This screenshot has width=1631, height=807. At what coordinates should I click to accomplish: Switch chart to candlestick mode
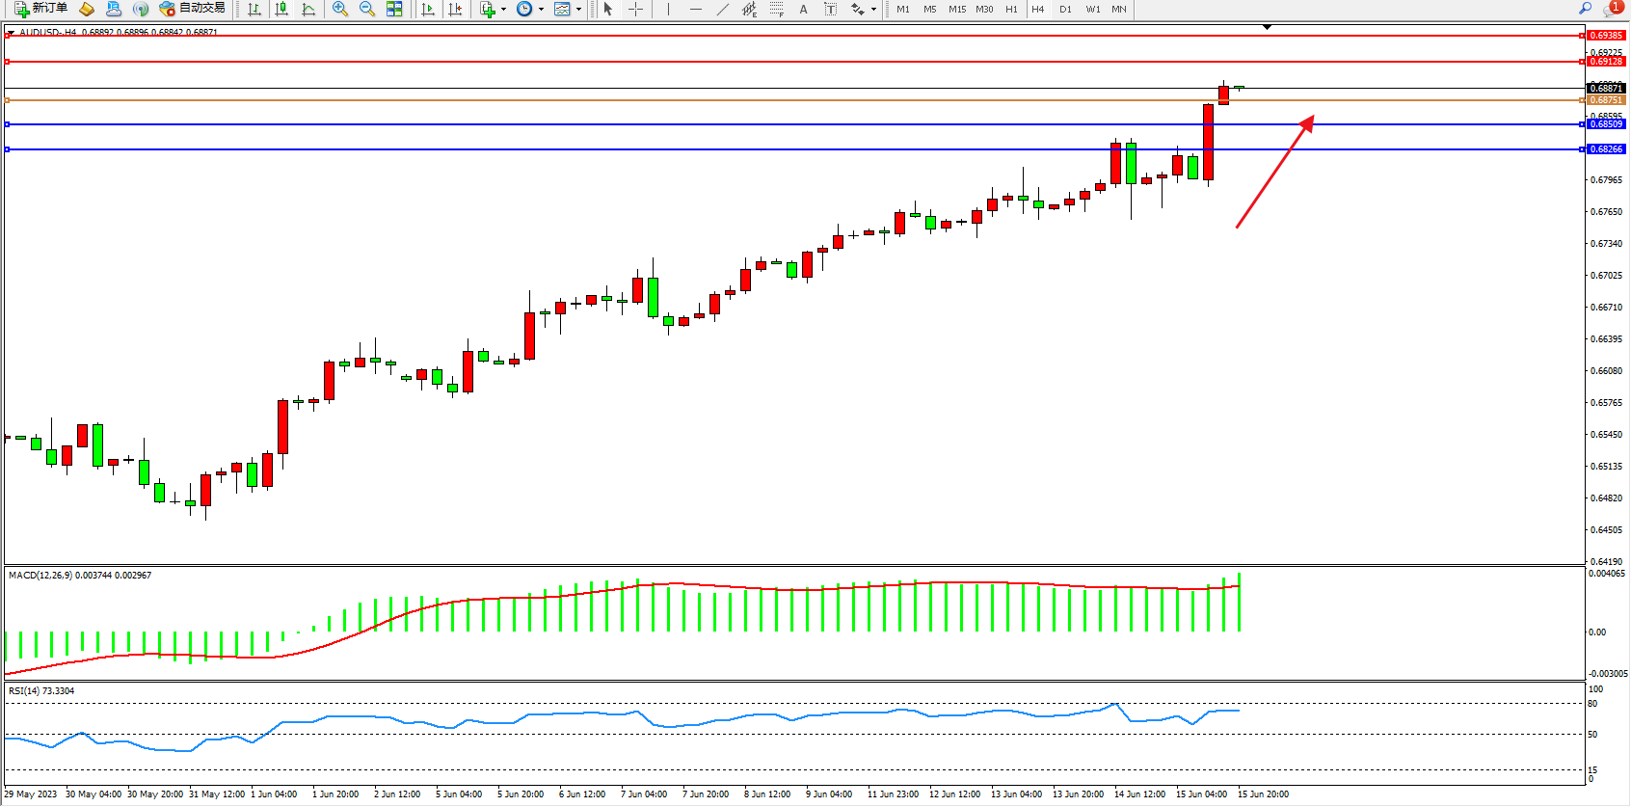point(281,9)
